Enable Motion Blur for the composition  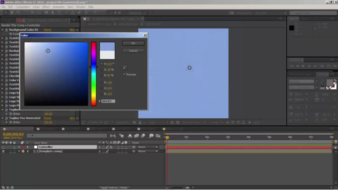(143, 136)
